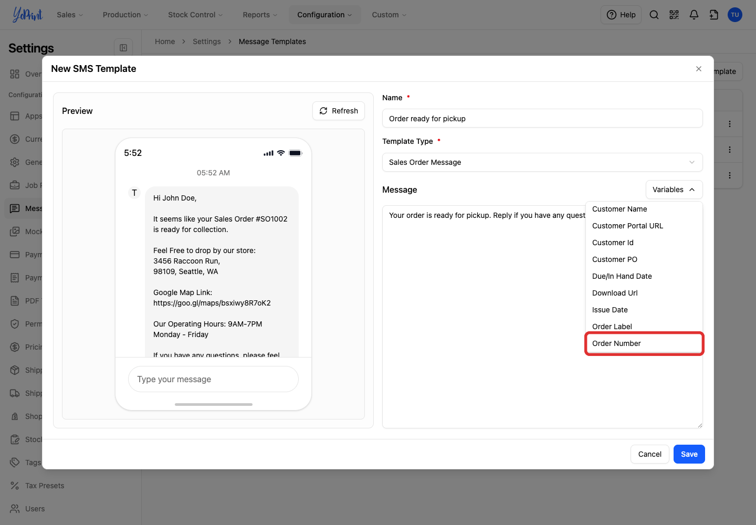Collapse the Settings sidebar panel icon

coord(123,48)
